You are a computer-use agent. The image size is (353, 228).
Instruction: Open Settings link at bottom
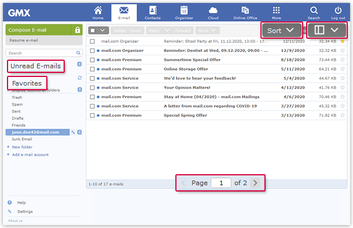[25, 212]
